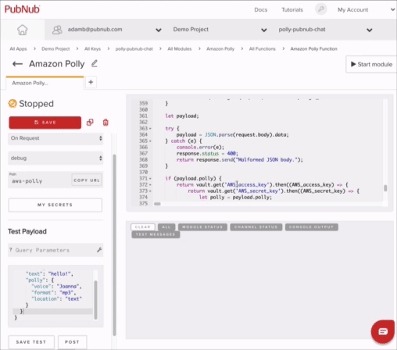The width and height of the screenshot is (397, 350).
Task: Go to polly-pubnub-chat breadcrumb
Action: click(134, 48)
